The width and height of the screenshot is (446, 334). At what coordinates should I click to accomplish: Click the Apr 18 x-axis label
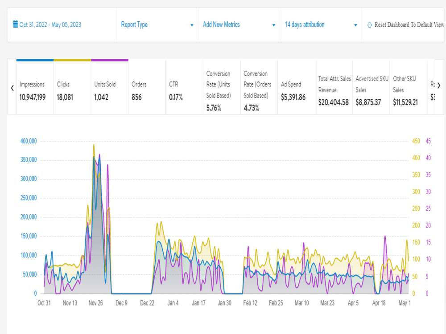379,303
